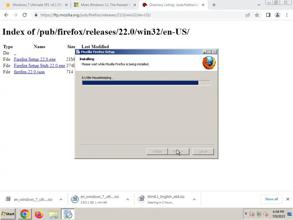Open first en_windows_7_ulti iso download

29,199
